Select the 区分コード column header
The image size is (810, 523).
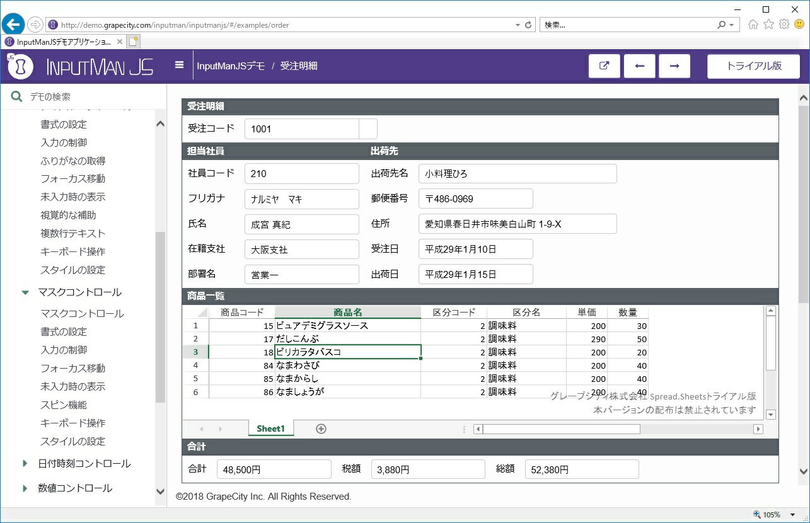point(454,312)
